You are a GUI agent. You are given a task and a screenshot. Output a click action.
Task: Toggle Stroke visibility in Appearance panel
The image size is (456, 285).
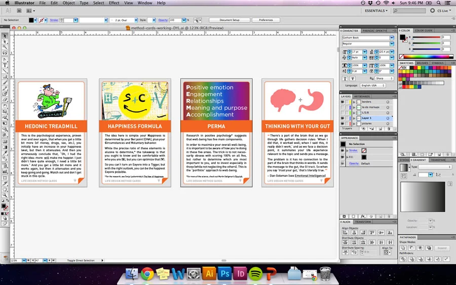[x=343, y=150]
